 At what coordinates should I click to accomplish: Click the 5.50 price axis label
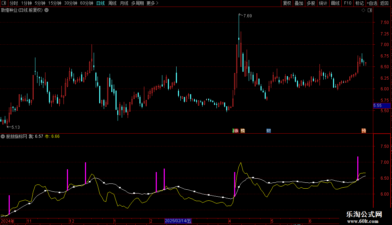coord(384,110)
